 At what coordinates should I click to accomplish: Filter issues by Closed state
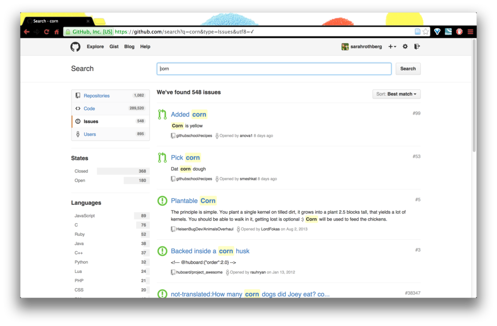[110, 171]
